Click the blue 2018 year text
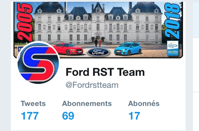The image size is (199, 131). (172, 21)
